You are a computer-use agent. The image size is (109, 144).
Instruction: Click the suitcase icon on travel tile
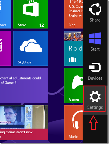click(72, 60)
